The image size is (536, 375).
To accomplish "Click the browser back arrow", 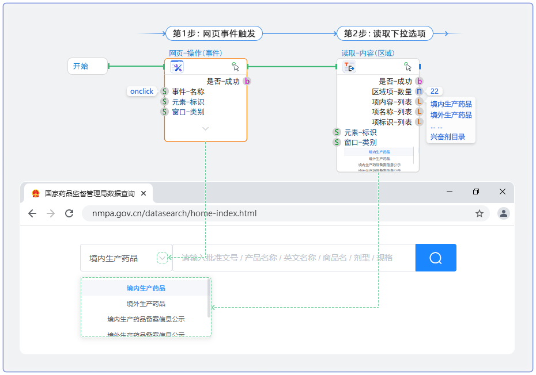I will tap(32, 213).
